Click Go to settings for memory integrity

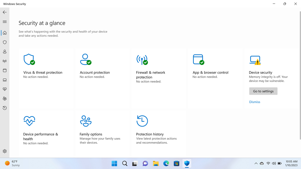[263, 91]
